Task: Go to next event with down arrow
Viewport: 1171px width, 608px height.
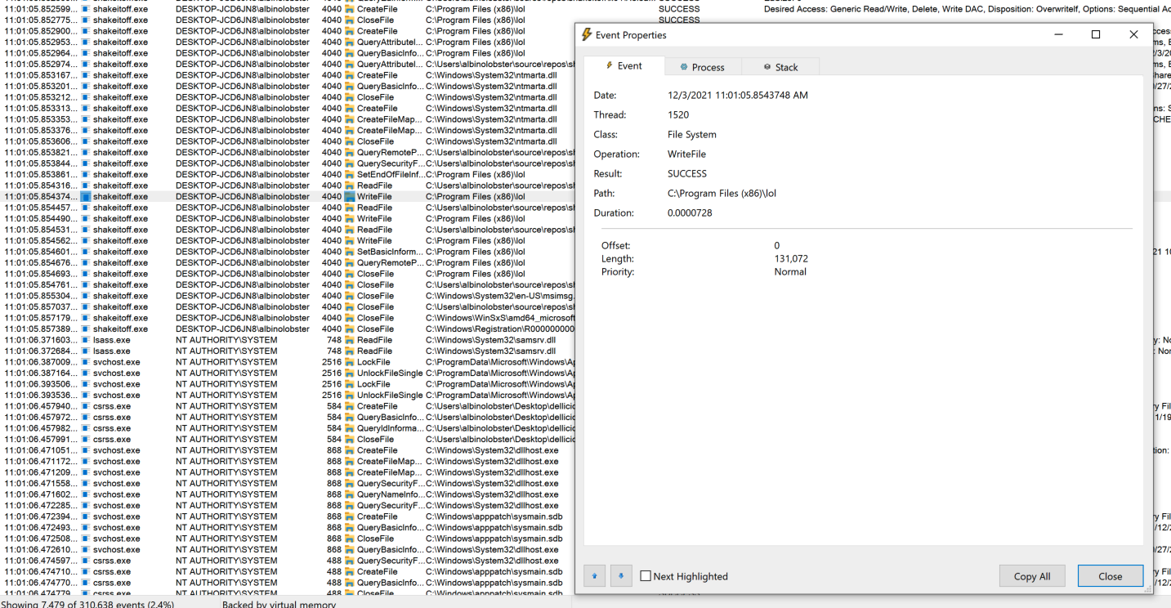Action: pyautogui.click(x=621, y=576)
